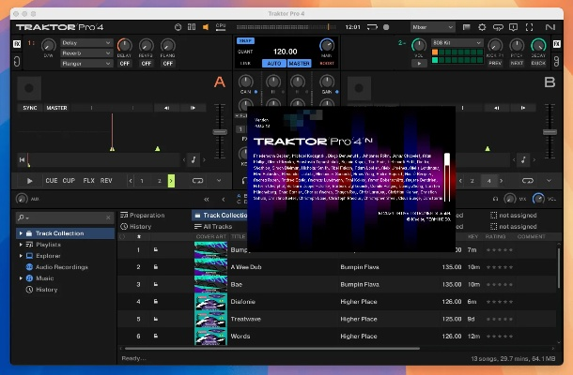Open the Preferences gear icon
573x375 pixels.
[482, 27]
